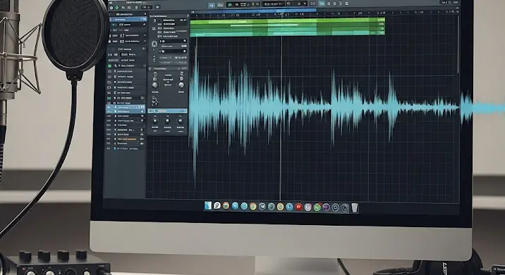Open the first dark dropdown field in inspector
Image resolution: width=505 pixels, height=275 pixels.
click(x=173, y=41)
